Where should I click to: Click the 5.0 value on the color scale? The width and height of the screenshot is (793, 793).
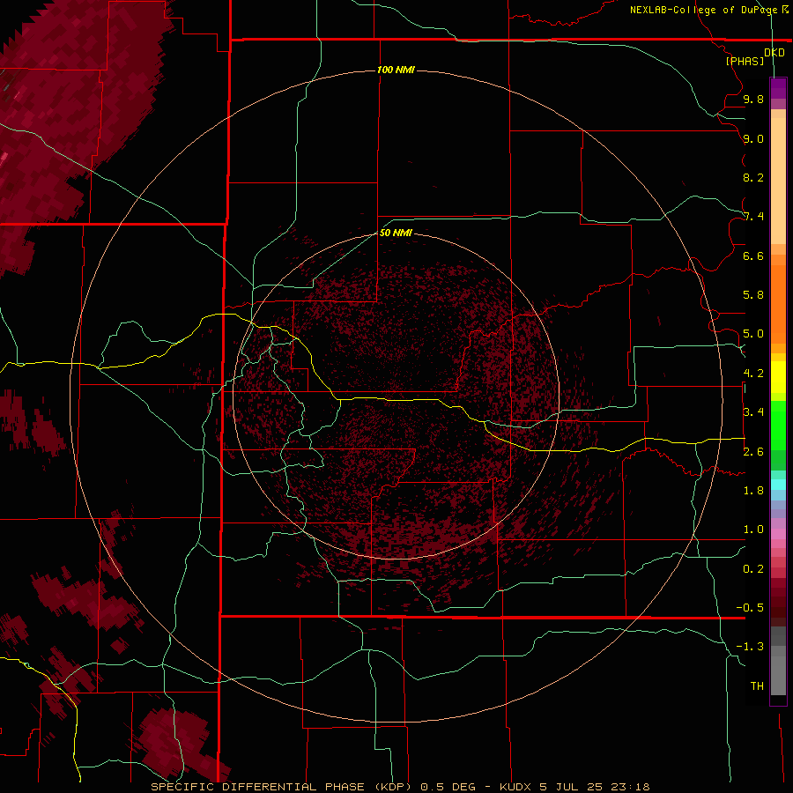tap(753, 334)
